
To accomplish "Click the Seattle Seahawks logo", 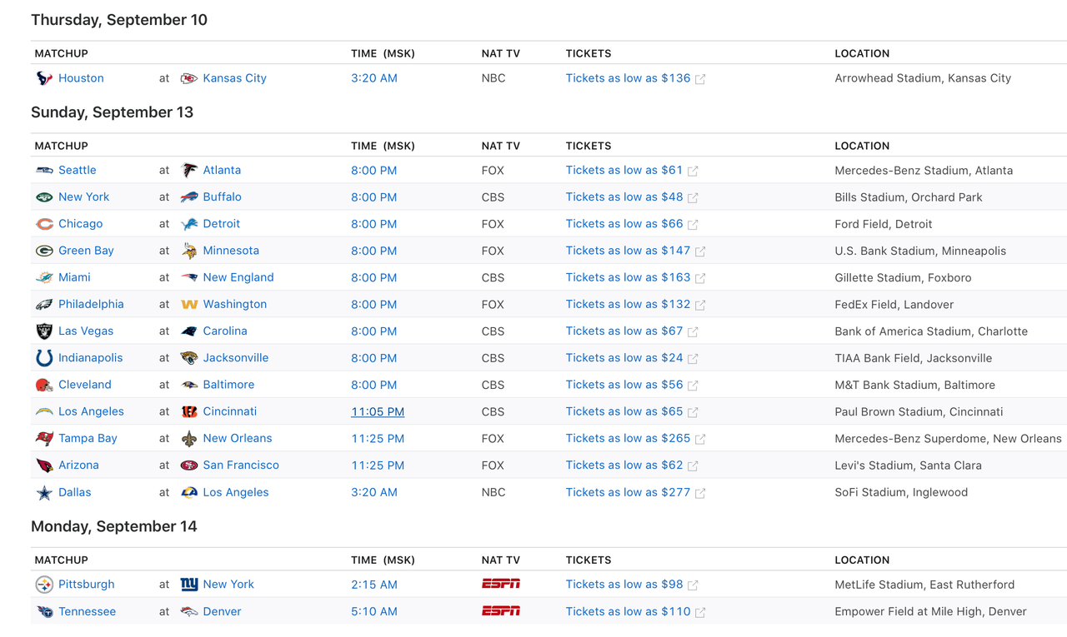I will (44, 170).
